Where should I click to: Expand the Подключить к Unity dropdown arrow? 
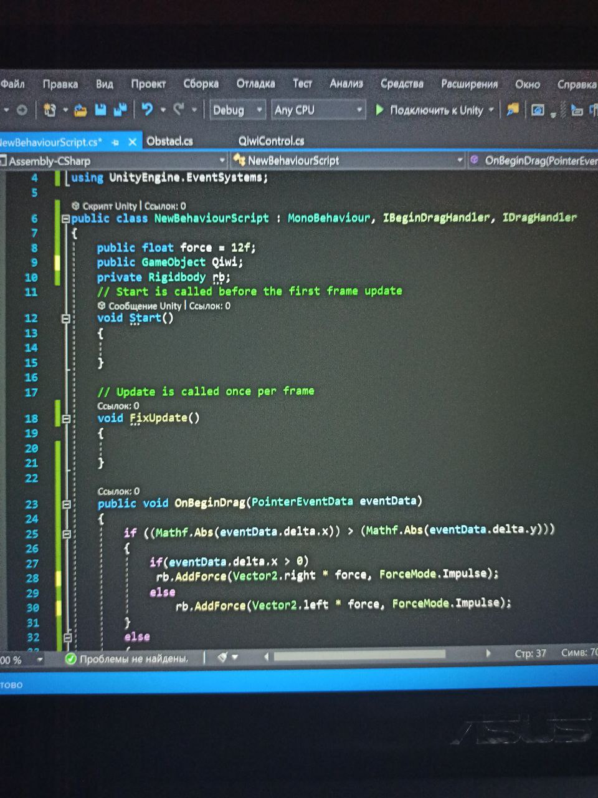pyautogui.click(x=491, y=110)
